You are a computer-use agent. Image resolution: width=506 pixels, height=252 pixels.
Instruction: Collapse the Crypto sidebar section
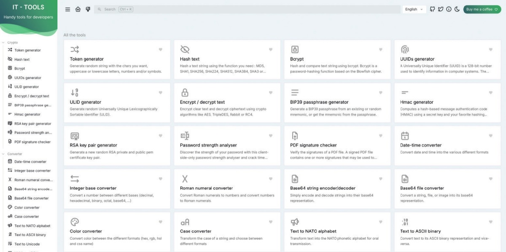(10, 43)
